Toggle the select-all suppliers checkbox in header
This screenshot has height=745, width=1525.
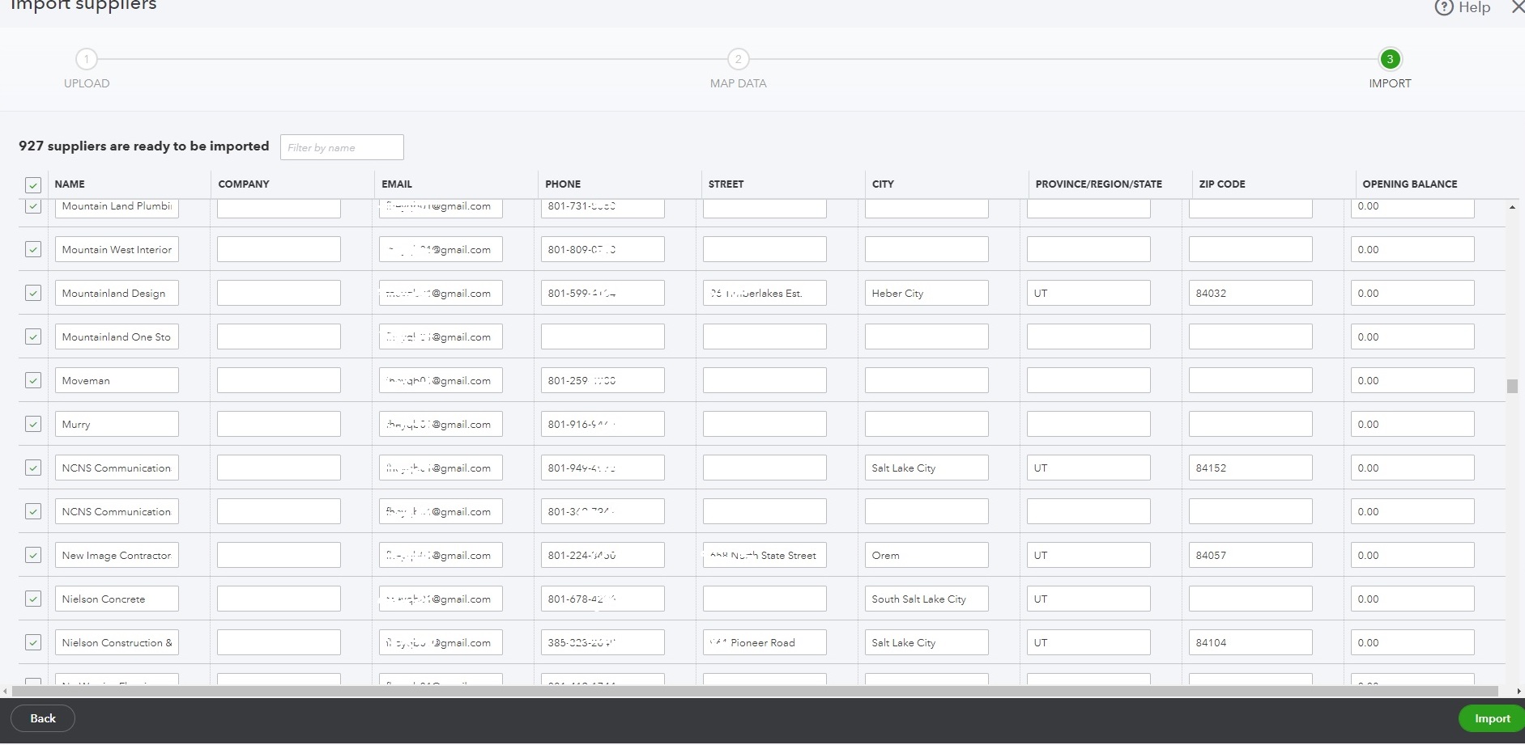(x=33, y=185)
